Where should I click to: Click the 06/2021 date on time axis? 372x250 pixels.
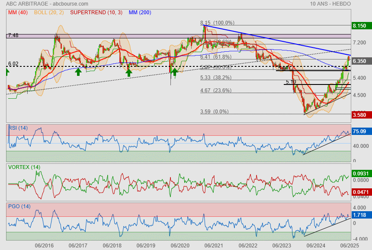213,245
